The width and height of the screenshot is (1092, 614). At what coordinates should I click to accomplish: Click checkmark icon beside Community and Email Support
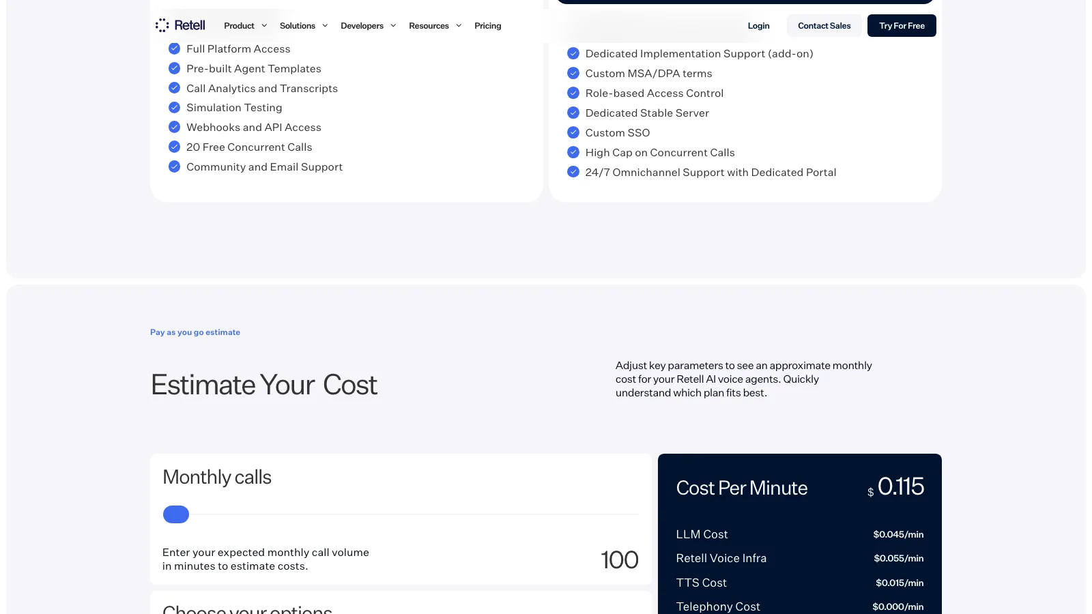tap(174, 166)
